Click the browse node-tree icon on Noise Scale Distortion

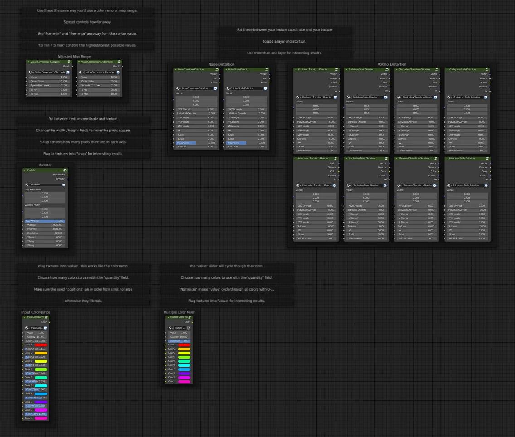pos(229,88)
